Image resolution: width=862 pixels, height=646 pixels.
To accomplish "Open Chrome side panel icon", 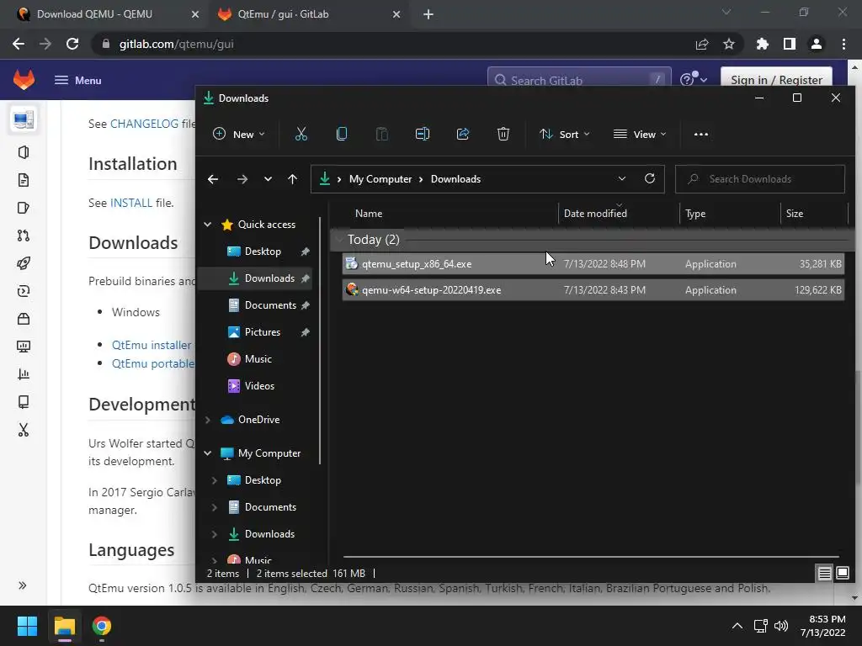I will [x=790, y=44].
